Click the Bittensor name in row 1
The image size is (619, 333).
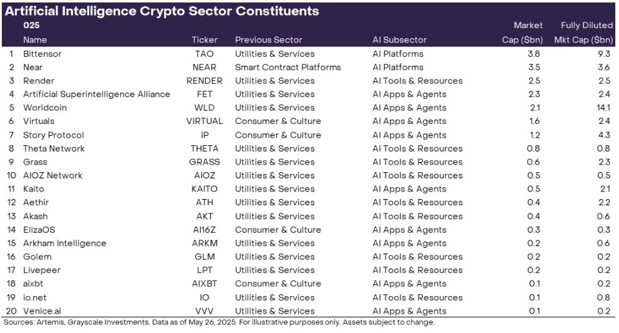tap(43, 54)
